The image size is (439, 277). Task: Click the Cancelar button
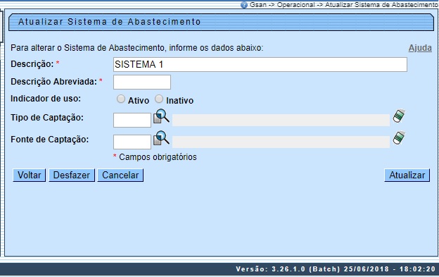pyautogui.click(x=120, y=176)
